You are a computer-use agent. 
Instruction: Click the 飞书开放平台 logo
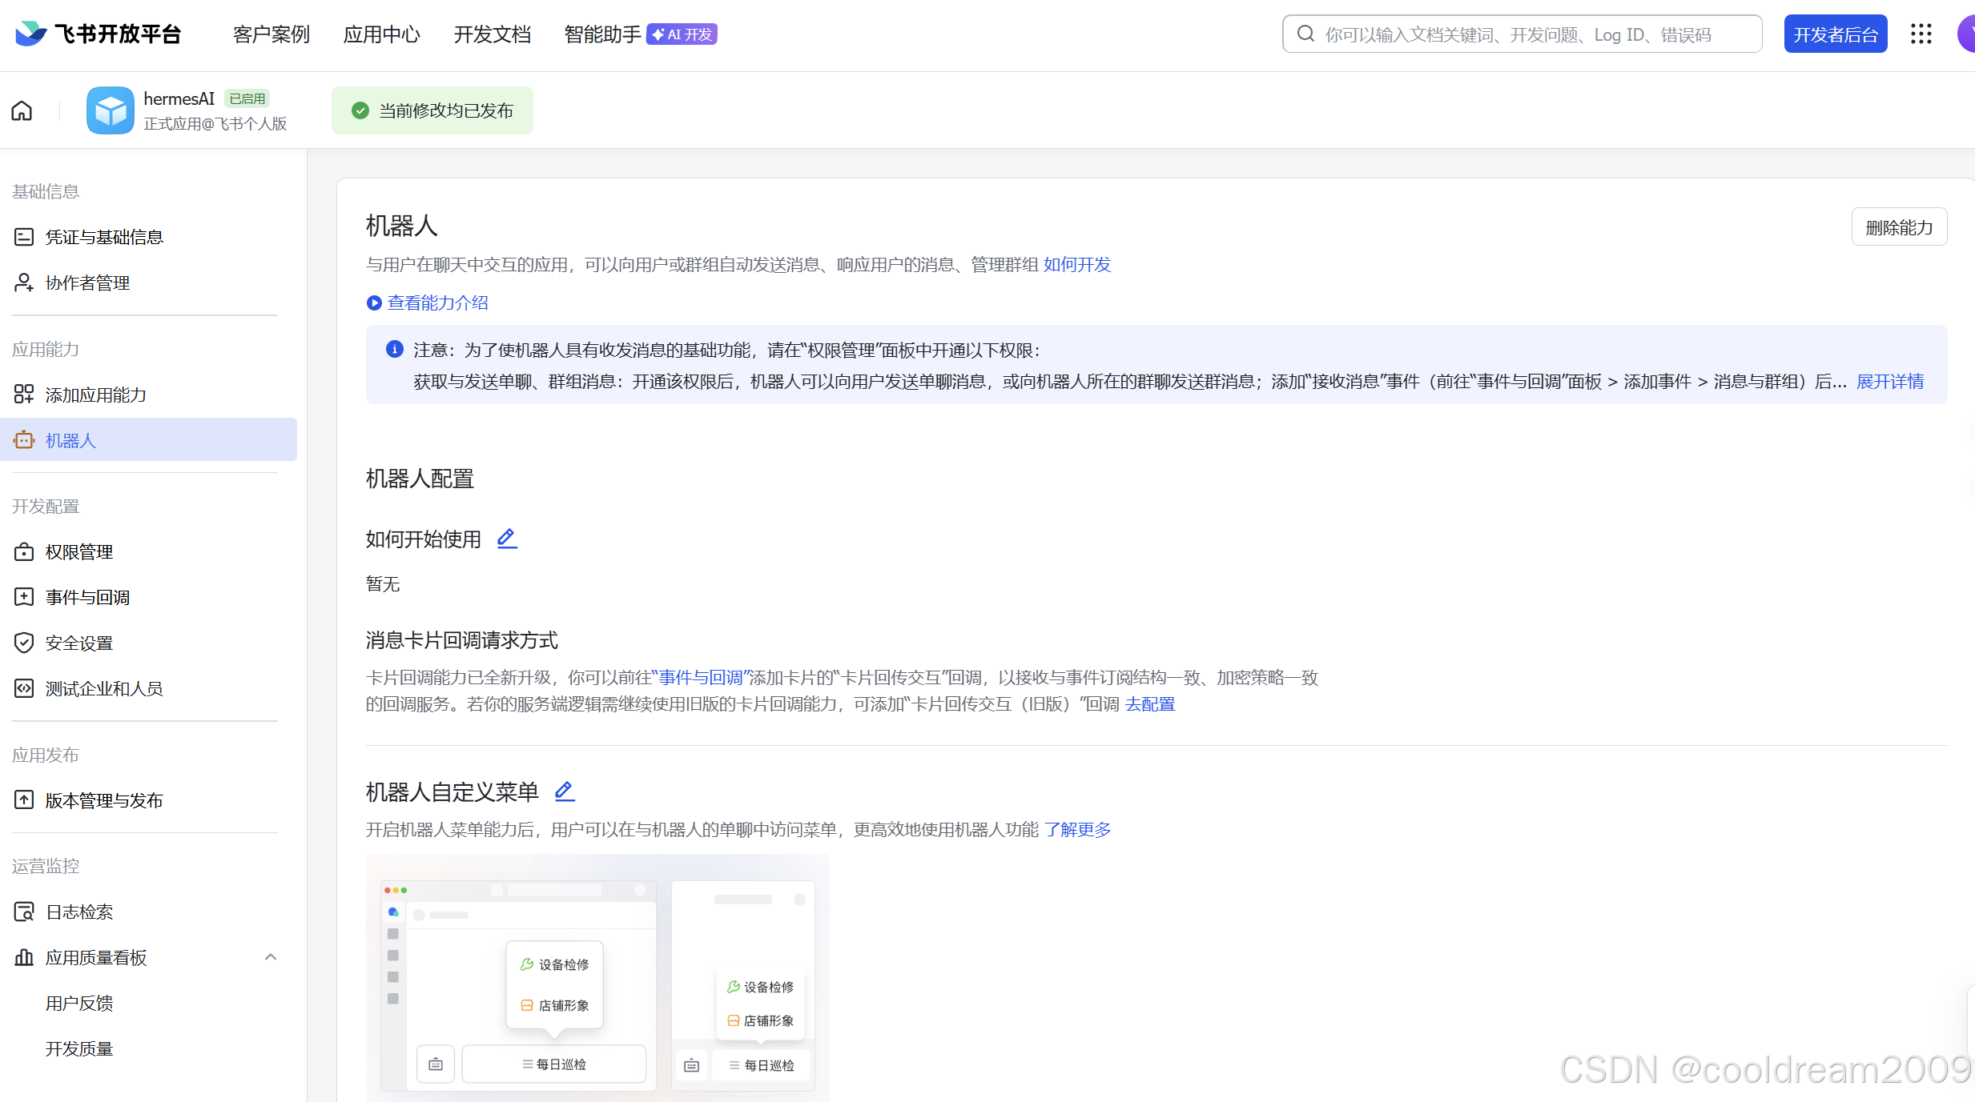tap(99, 34)
